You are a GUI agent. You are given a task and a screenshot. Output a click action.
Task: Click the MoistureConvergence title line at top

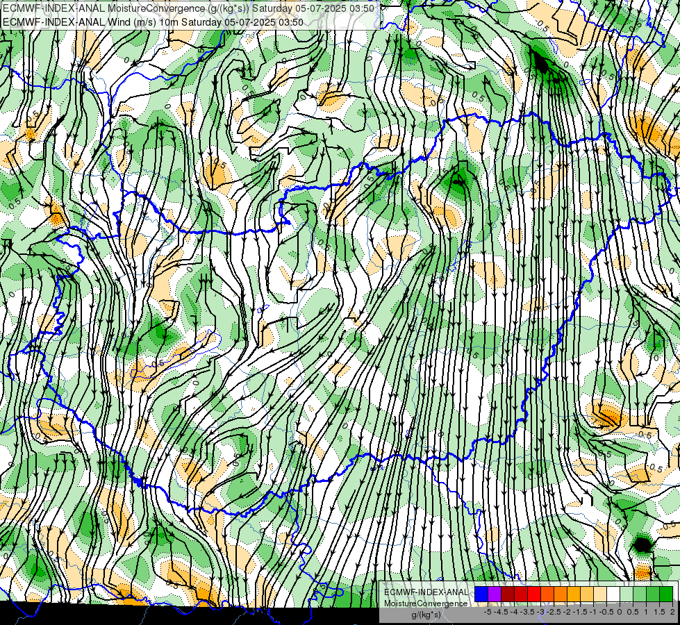tap(188, 8)
